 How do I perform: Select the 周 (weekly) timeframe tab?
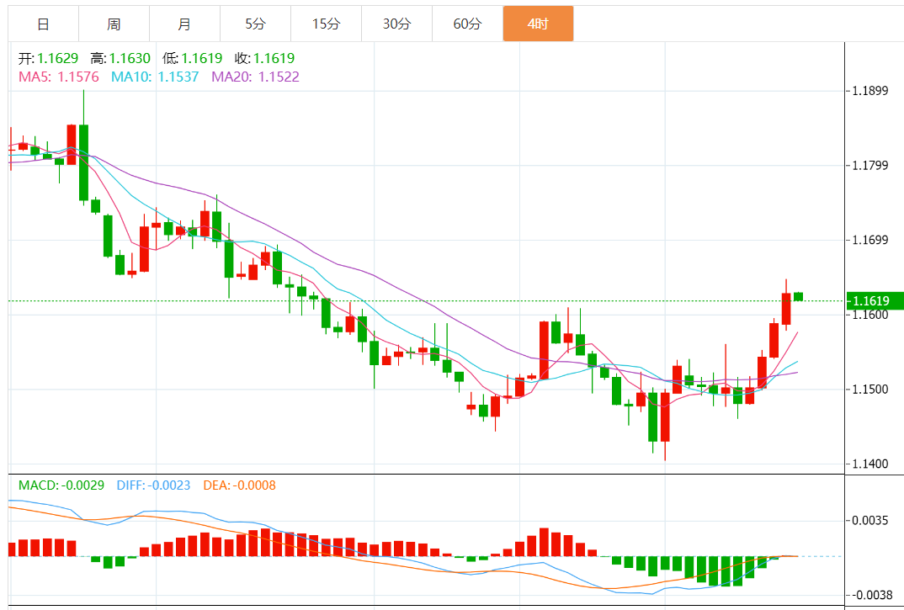click(114, 24)
